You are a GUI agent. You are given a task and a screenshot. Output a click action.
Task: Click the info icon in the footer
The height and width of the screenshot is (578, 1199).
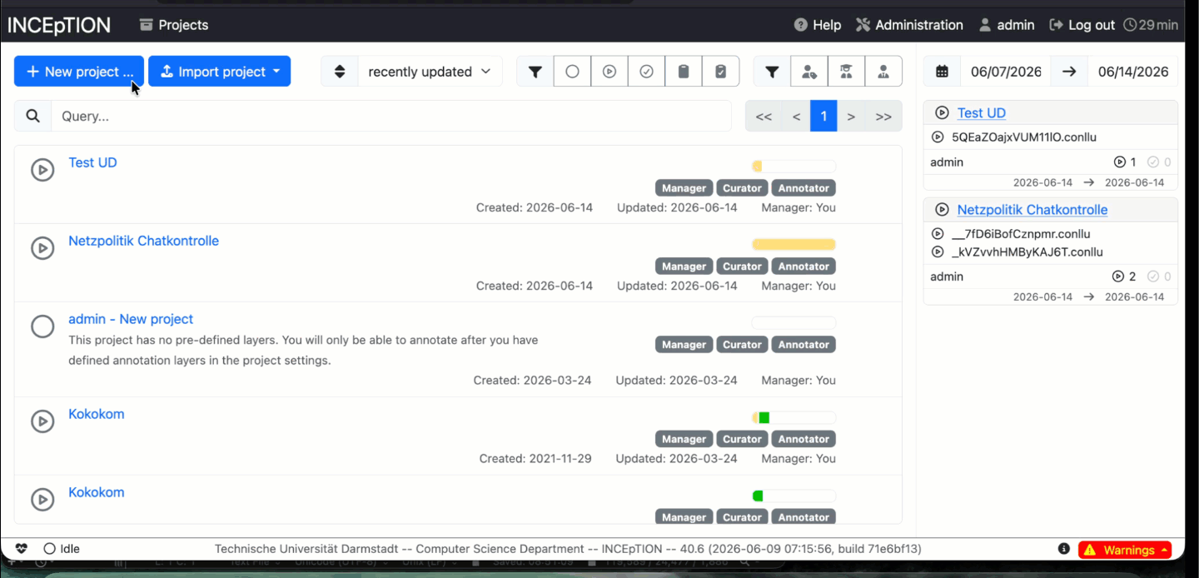pos(1063,549)
